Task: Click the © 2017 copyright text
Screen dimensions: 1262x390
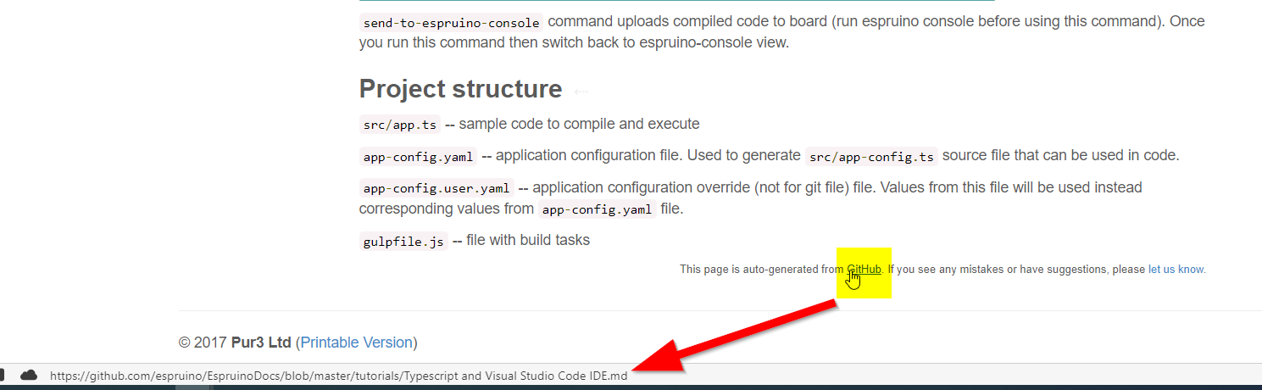Action: [203, 343]
